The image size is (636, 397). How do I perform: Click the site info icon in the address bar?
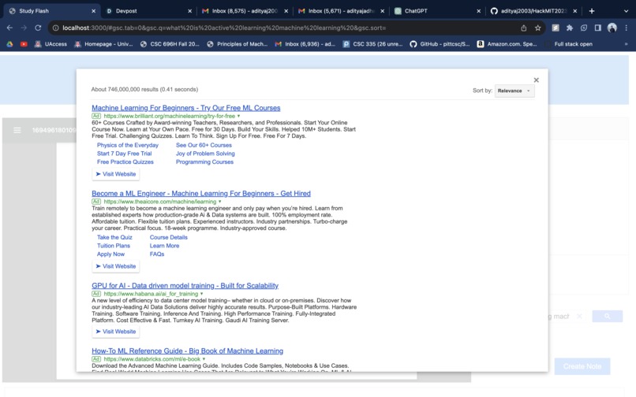pos(55,28)
